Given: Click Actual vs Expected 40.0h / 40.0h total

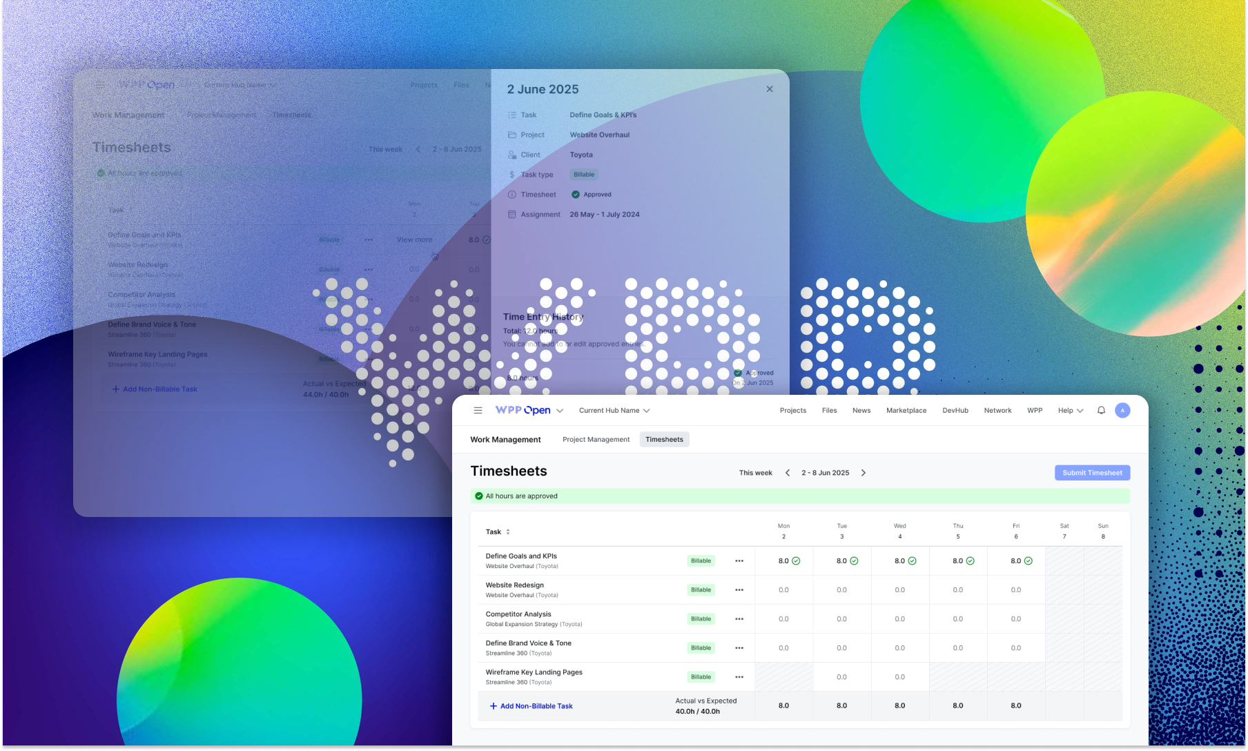Looking at the screenshot, I should coord(705,706).
